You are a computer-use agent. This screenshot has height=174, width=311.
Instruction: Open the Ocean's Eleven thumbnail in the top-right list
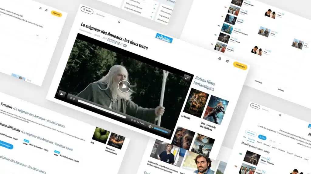(x=234, y=10)
